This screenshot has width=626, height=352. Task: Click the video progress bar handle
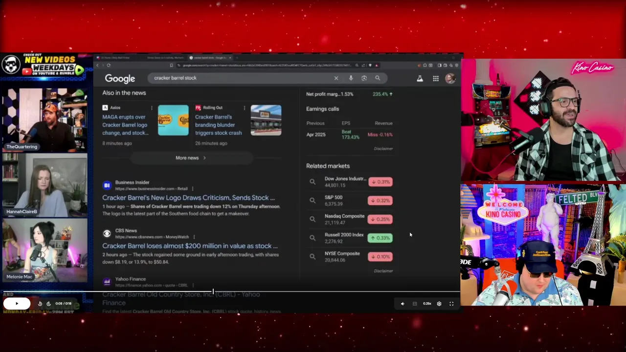213,292
